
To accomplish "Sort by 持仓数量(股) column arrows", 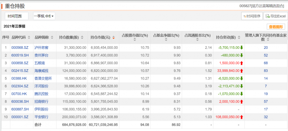I will [82, 38].
